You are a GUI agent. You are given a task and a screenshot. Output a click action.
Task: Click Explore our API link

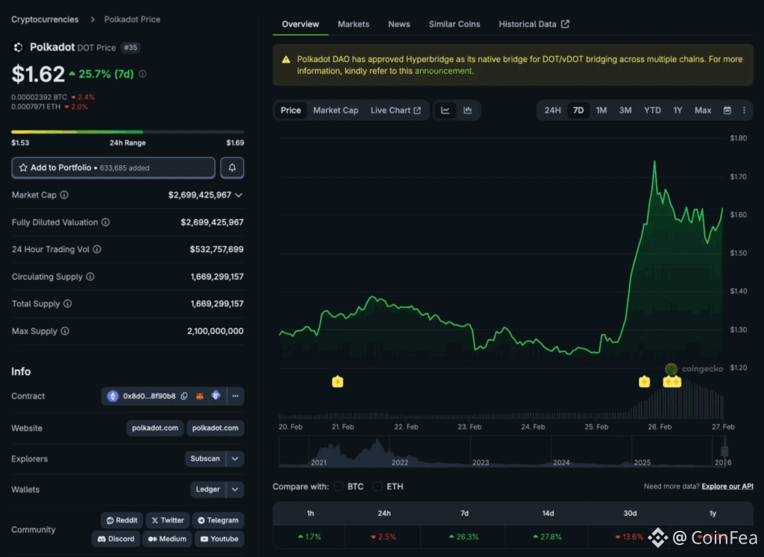pyautogui.click(x=727, y=486)
